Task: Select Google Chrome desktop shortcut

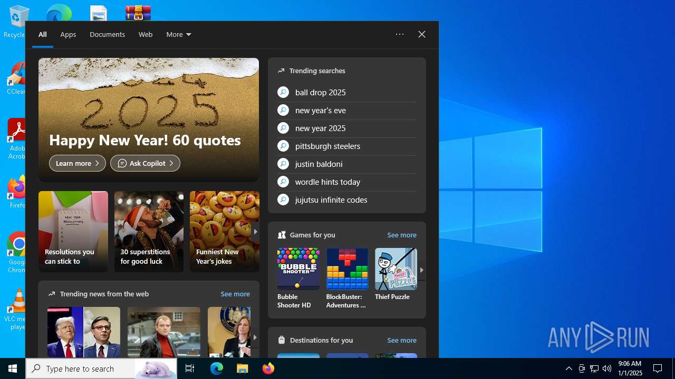Action: (x=17, y=253)
